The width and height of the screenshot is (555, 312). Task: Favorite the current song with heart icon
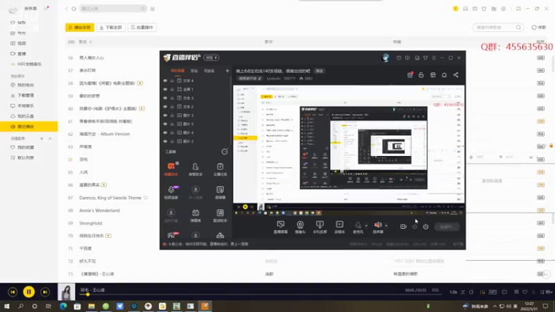(525, 292)
